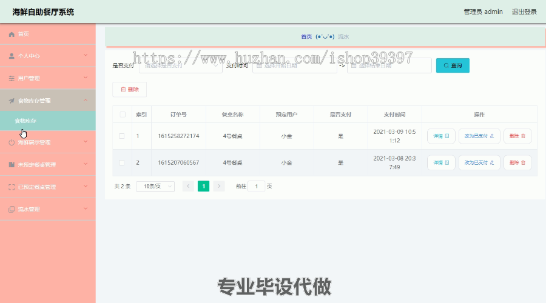Click the frame icon for 已预定餐桌管理
The width and height of the screenshot is (546, 303).
12,187
